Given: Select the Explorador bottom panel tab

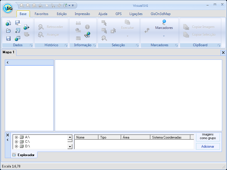Looking at the screenshot, I should pos(24,155).
